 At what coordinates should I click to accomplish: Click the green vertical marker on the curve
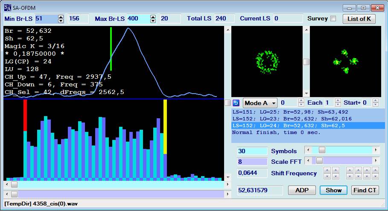pyautogui.click(x=111, y=49)
